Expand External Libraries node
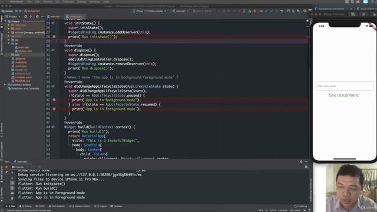377x212 pixels. tap(5, 85)
